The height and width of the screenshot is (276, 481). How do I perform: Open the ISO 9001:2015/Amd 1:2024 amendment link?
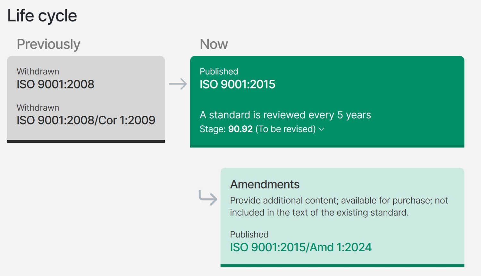[301, 247]
